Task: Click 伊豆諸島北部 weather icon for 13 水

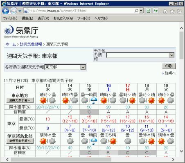Action: pos(48,141)
